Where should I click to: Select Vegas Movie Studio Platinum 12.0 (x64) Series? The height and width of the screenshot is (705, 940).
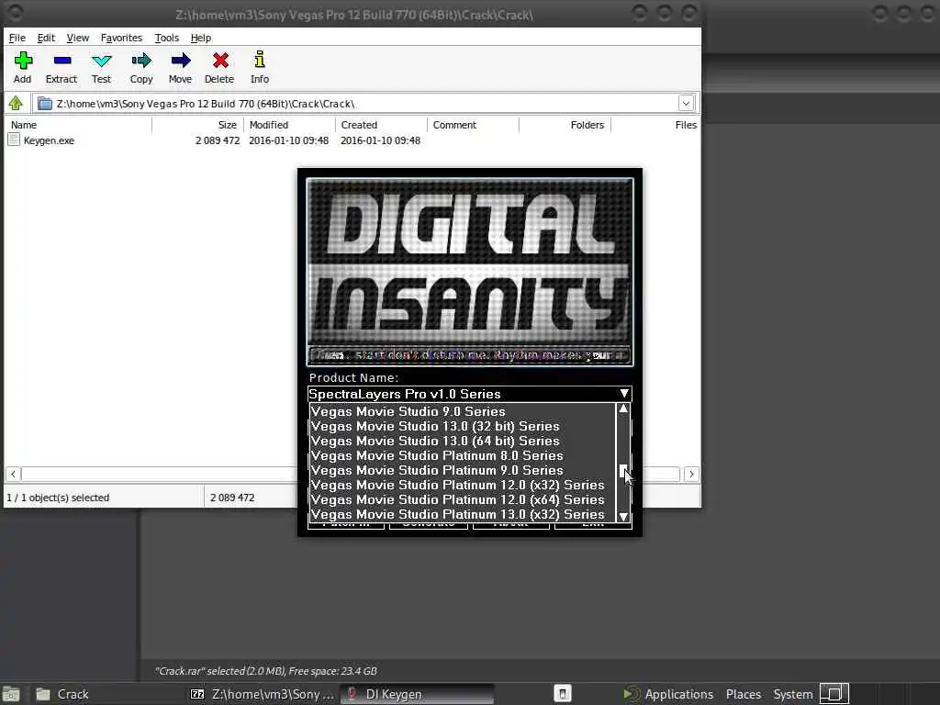point(463,499)
